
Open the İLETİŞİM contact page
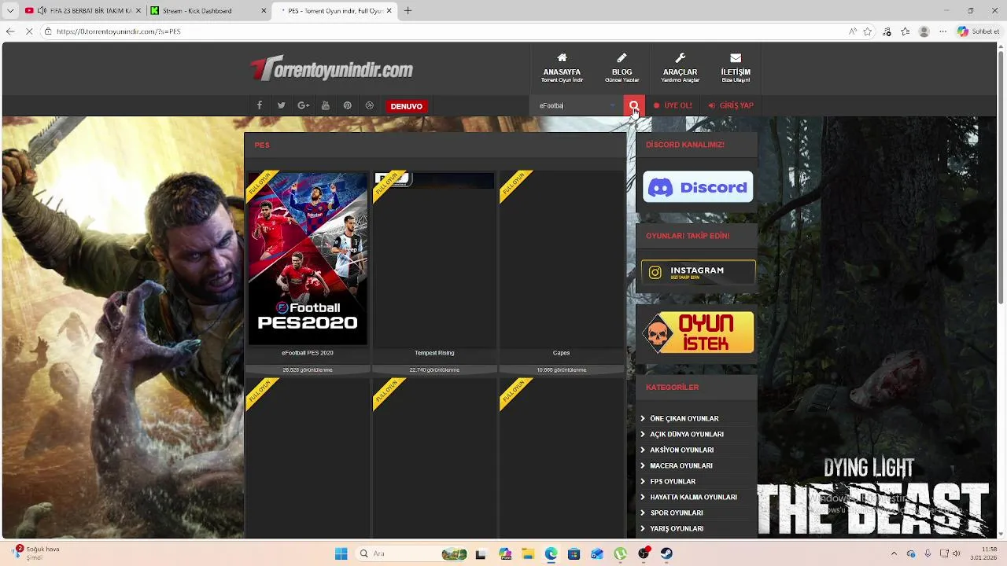coord(736,68)
